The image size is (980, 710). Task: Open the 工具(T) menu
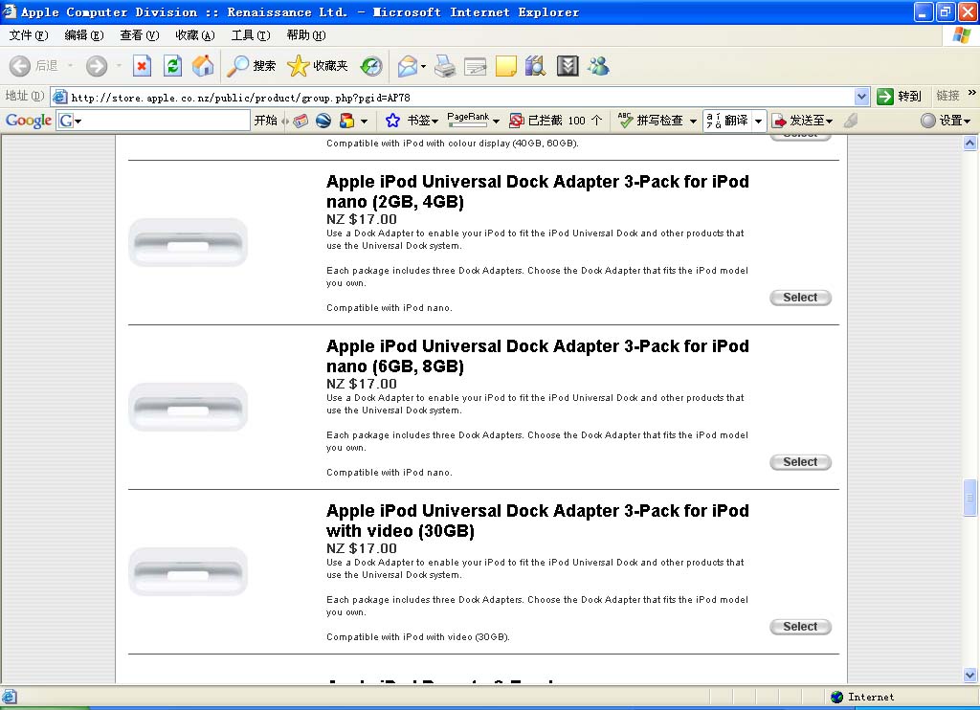point(251,35)
